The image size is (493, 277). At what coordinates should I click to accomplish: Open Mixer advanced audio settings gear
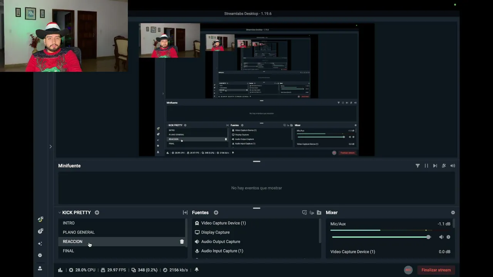click(453, 212)
